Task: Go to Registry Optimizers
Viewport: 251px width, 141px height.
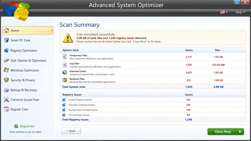Action: [x=28, y=50]
